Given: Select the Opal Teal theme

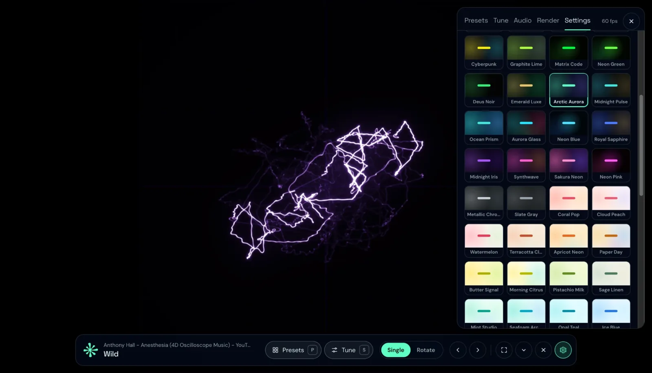Looking at the screenshot, I should 568,314.
